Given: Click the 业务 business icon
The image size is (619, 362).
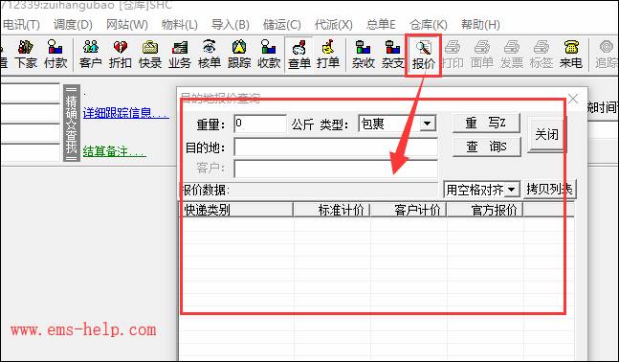Looking at the screenshot, I should coord(180,55).
